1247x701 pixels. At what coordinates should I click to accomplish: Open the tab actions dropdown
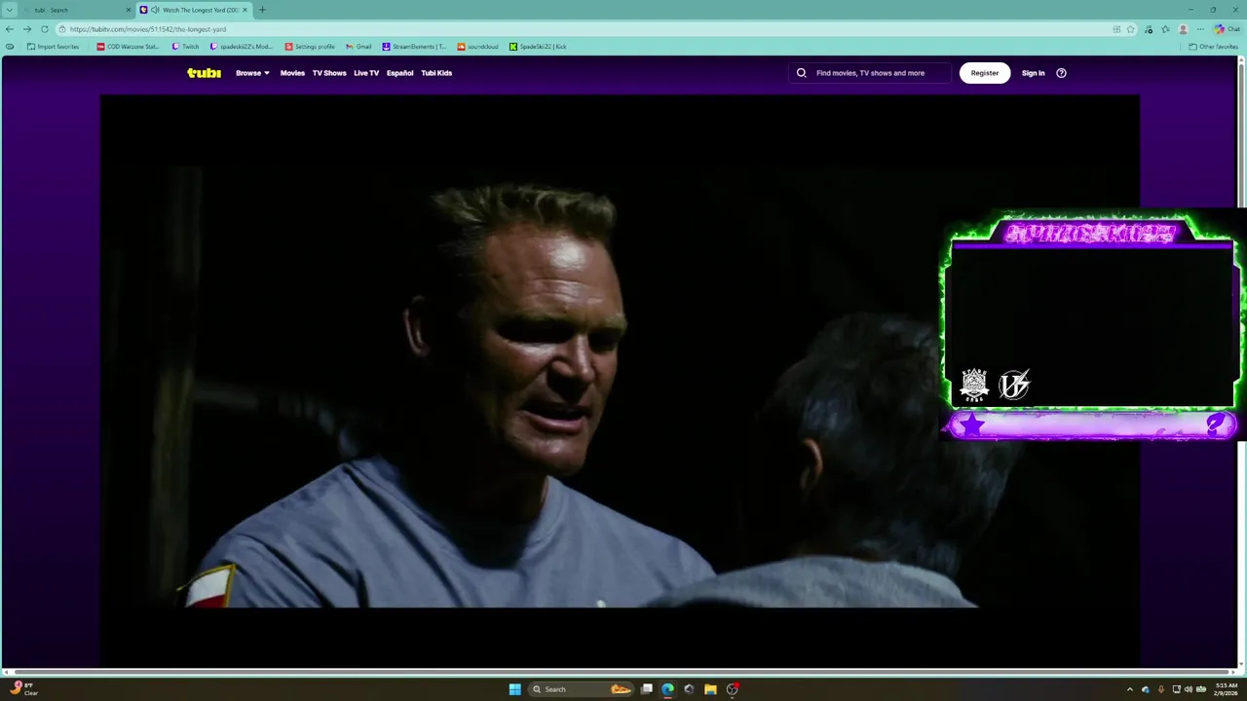[x=11, y=10]
